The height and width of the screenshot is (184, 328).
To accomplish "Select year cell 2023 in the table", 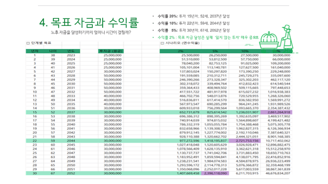I will (x=71, y=55).
